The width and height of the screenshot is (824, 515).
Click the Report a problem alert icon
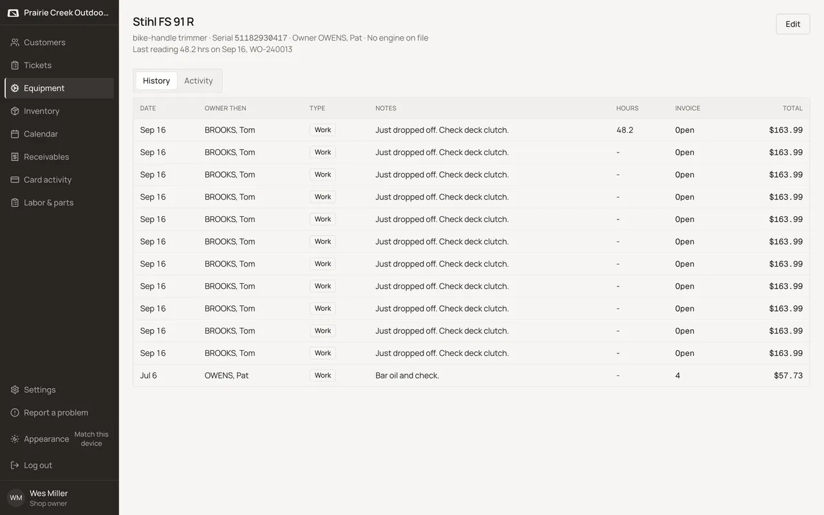(15, 413)
